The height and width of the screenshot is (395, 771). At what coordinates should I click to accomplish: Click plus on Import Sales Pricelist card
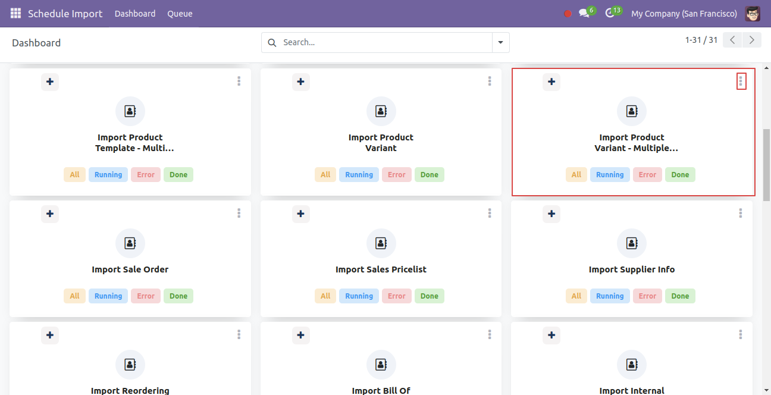[x=301, y=214]
